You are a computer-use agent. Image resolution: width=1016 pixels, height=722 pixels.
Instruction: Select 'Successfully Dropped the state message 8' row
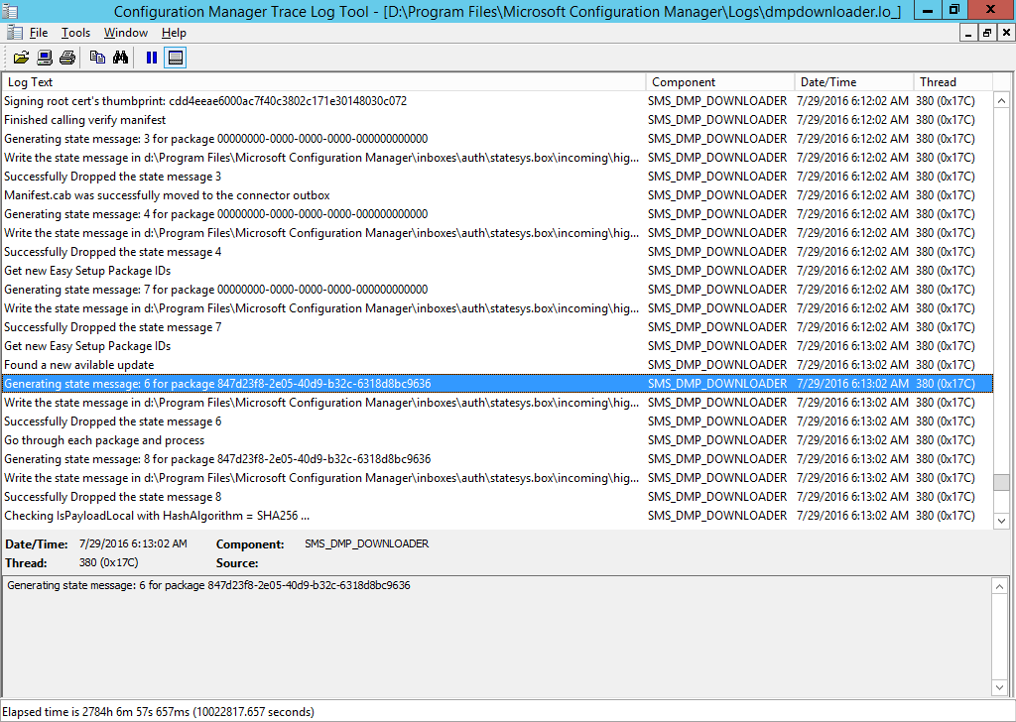497,497
